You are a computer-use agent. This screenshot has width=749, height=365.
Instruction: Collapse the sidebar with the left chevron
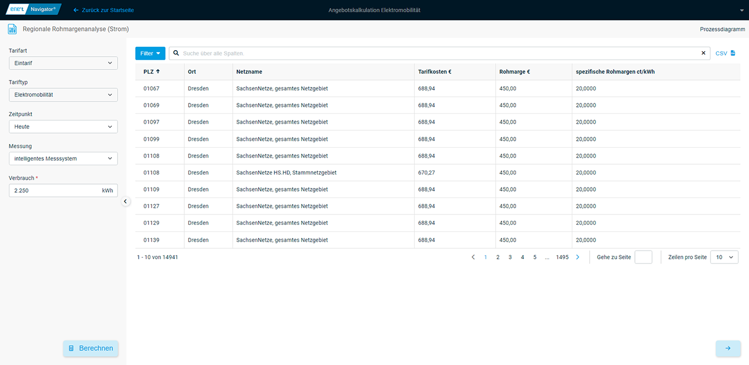125,201
